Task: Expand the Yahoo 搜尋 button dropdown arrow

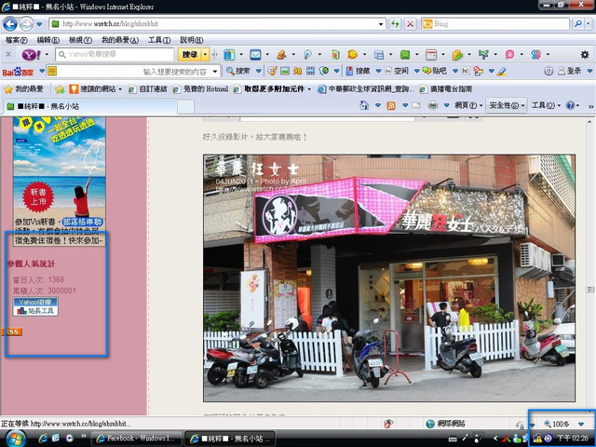Action: pyautogui.click(x=205, y=55)
